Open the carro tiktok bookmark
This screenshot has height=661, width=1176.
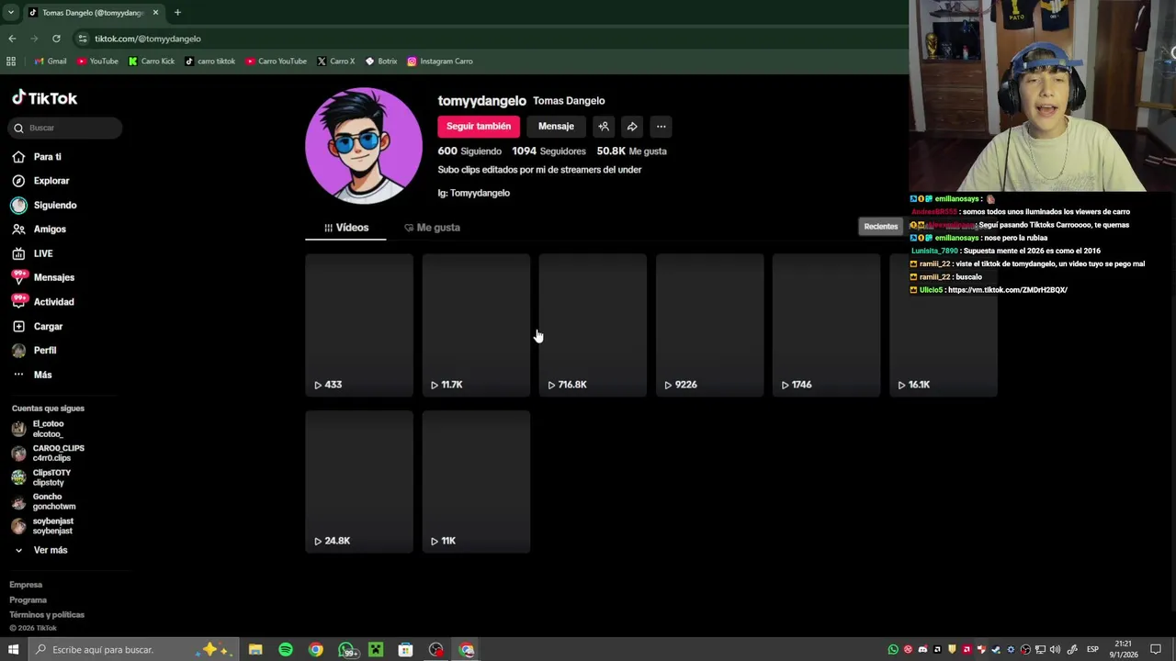[210, 62]
